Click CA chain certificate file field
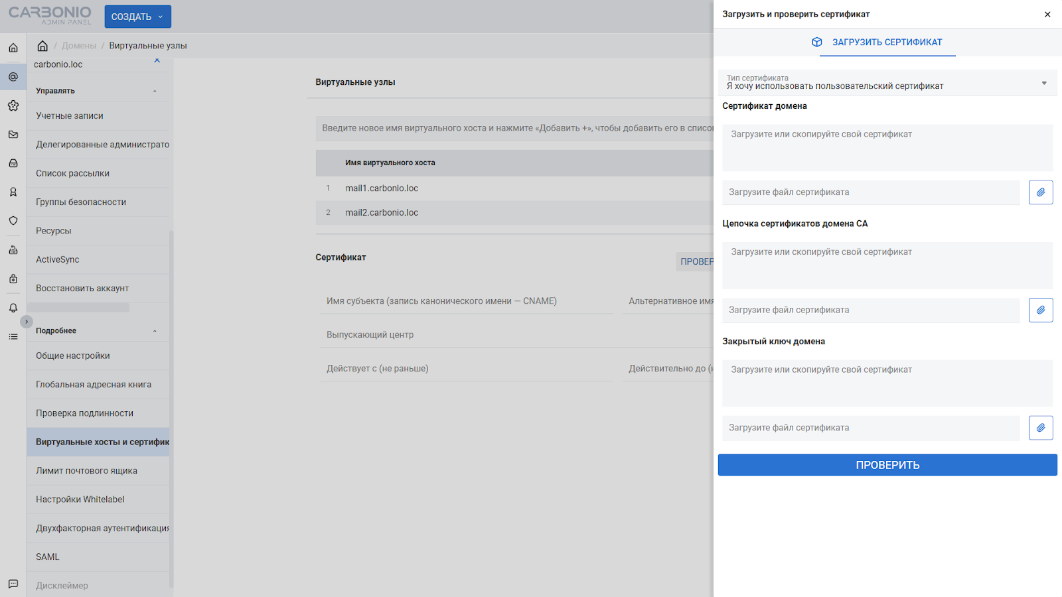The image size is (1062, 597). pyautogui.click(x=871, y=310)
